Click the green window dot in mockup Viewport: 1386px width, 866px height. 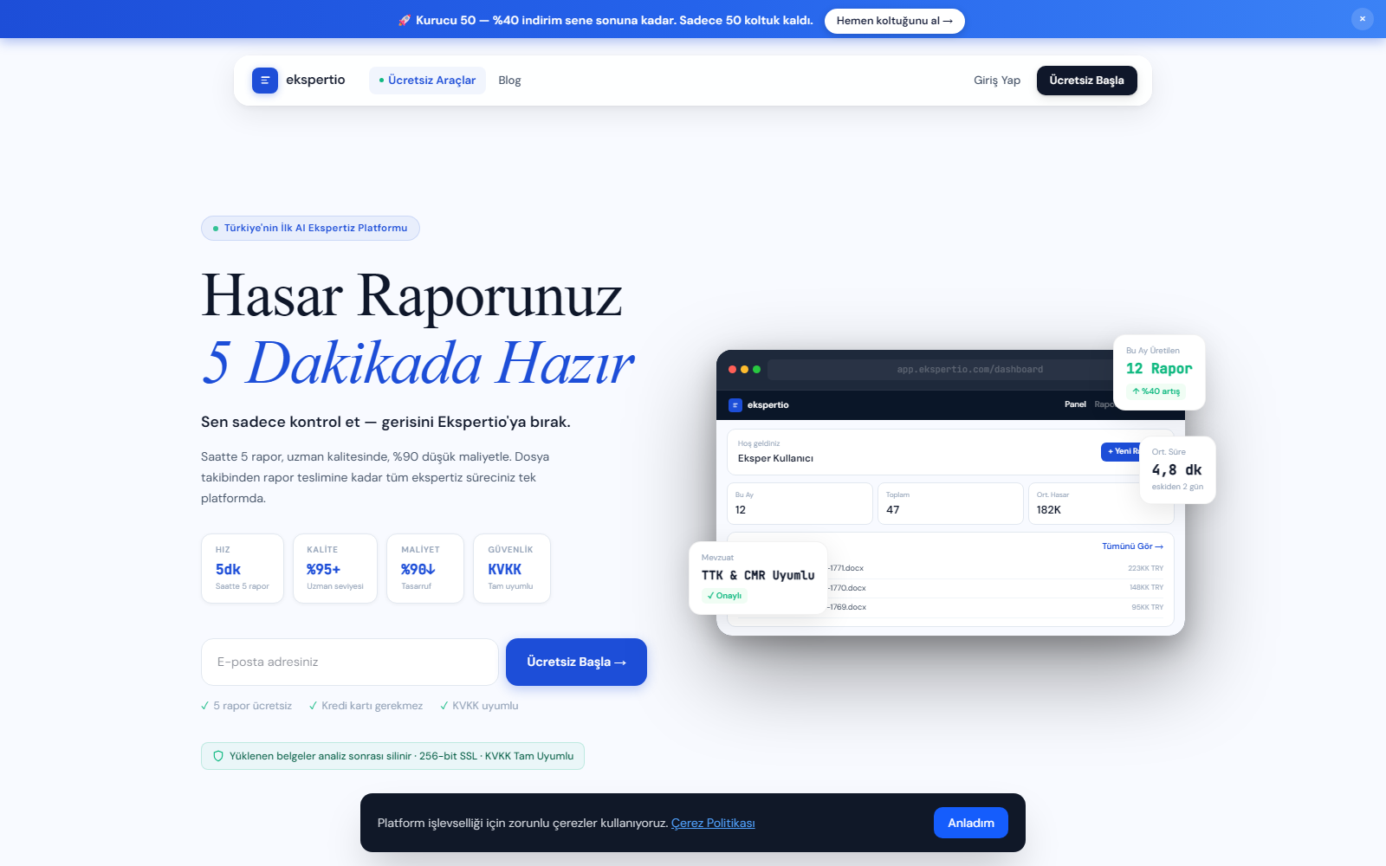coord(756,370)
